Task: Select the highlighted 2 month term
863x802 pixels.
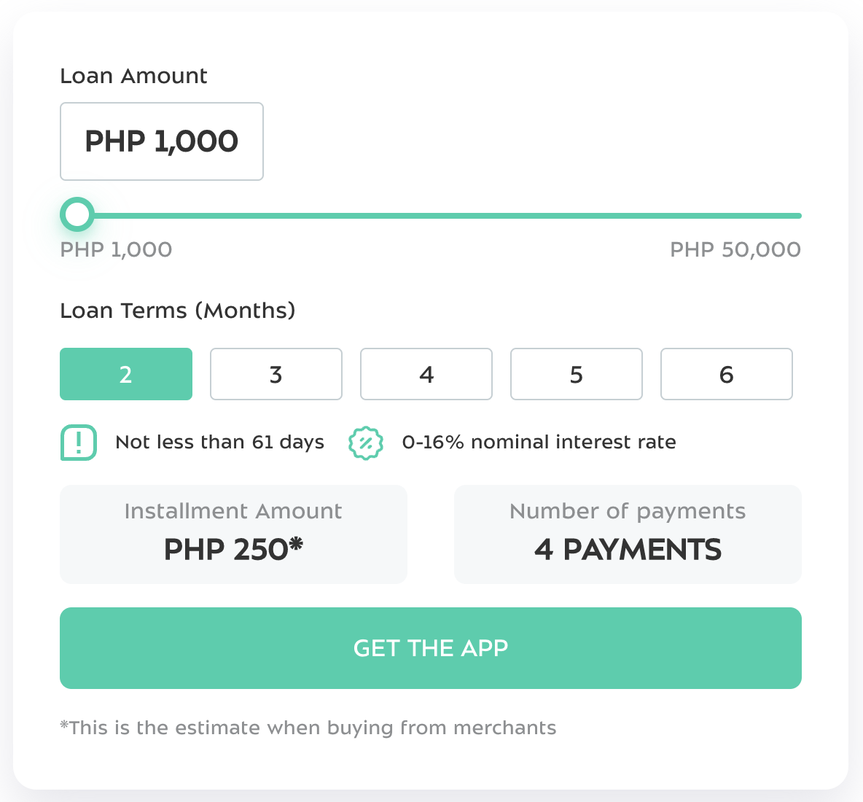Action: [x=125, y=374]
